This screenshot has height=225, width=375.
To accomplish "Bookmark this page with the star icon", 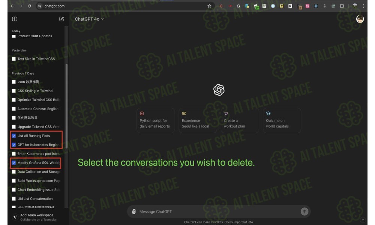I will coord(209,6).
